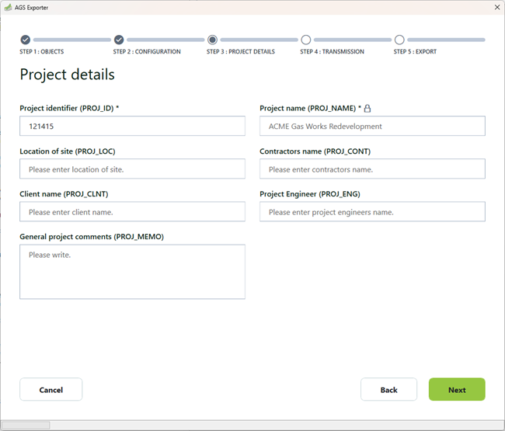Select the Step 3 Project Details circle
The image size is (505, 431).
(212, 40)
